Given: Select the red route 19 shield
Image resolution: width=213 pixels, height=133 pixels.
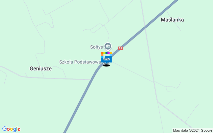Looking at the screenshot, I should [x=120, y=48].
